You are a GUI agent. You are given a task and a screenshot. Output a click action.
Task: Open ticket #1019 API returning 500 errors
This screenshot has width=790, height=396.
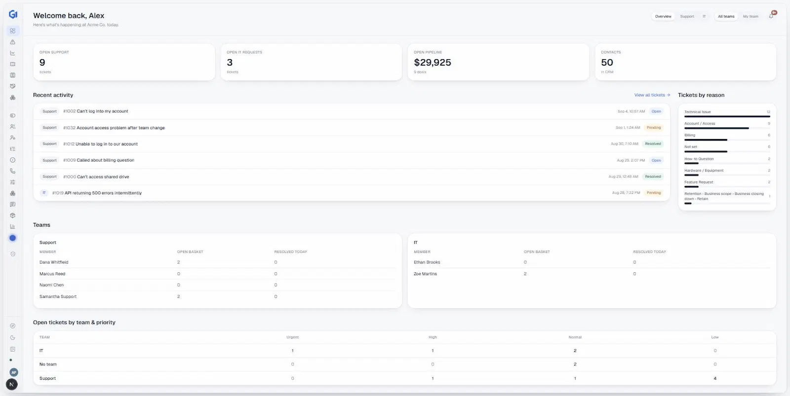[352, 193]
